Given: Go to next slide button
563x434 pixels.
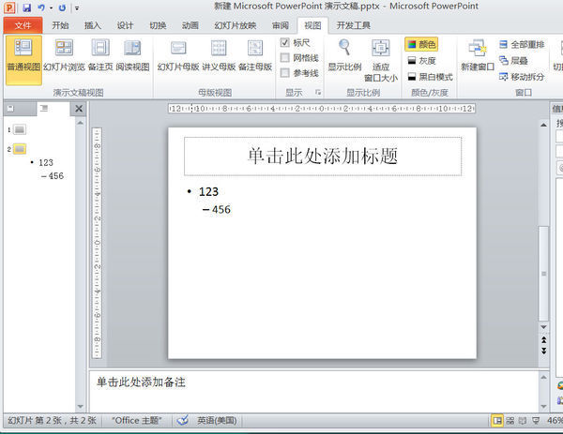Looking at the screenshot, I should [544, 351].
